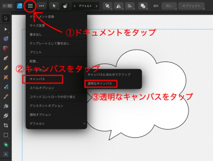Open the arrange order tool

(107, 6)
